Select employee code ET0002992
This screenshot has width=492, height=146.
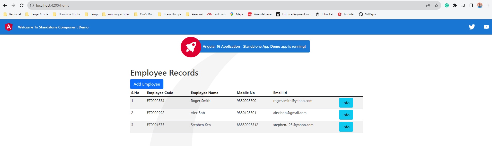[155, 113]
